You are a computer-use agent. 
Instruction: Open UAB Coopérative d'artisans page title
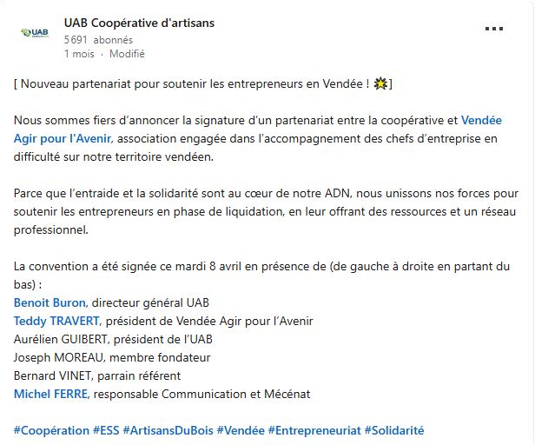click(139, 23)
